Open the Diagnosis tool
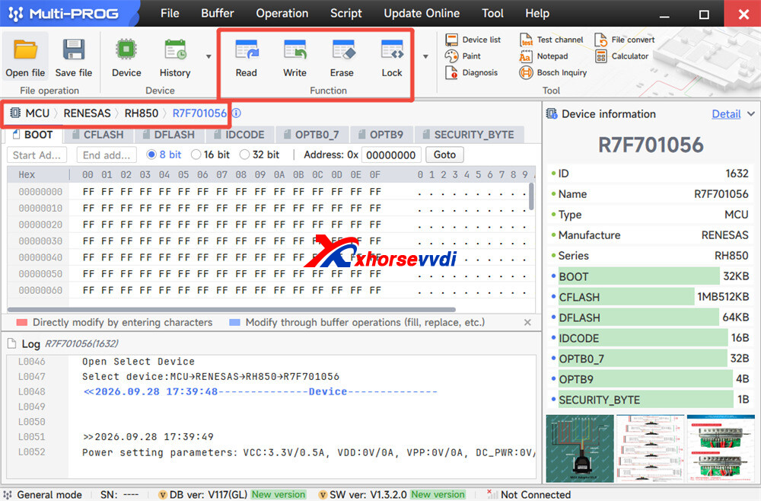761x501 pixels. (471, 73)
